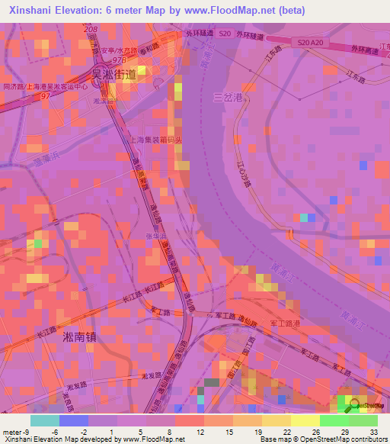
Task: Click the S20 road shield label
Action: [225, 34]
